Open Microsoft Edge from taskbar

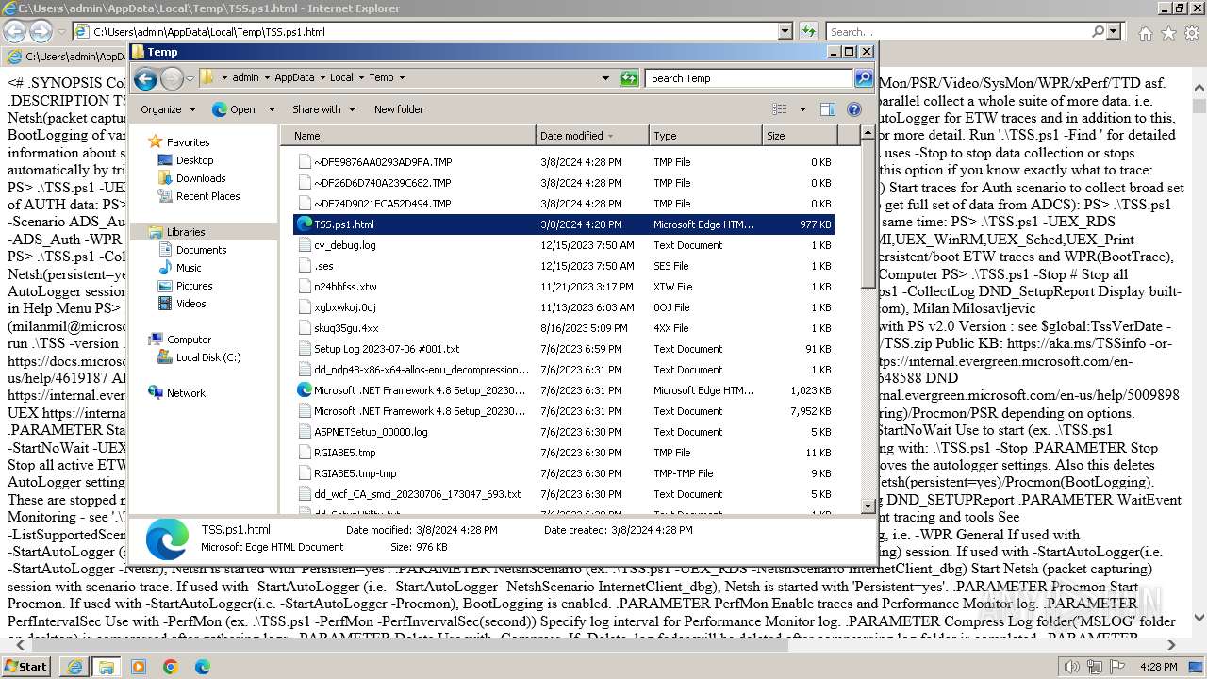pos(202,667)
